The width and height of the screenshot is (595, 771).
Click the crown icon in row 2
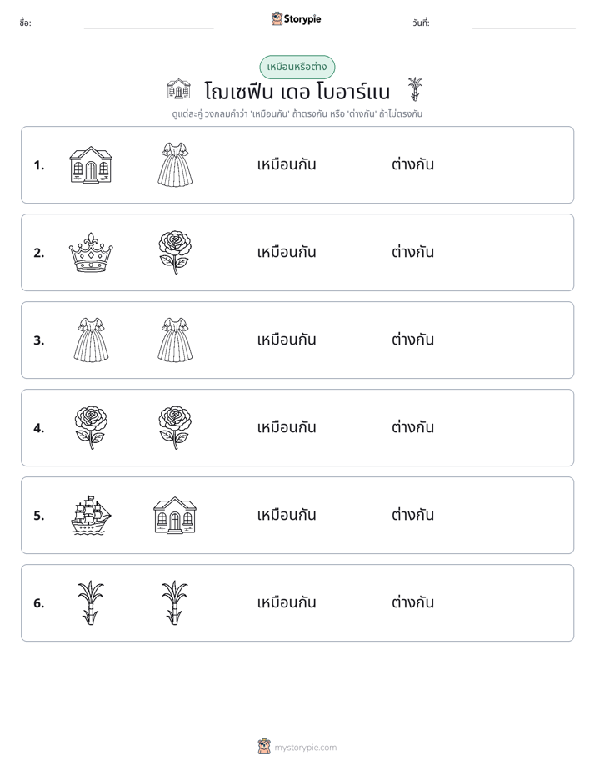91,252
